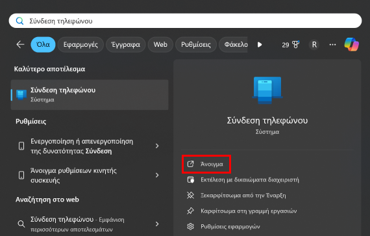Expand the Άνοιγμα ρυθμίσεων κινητής συσκευής chevron
Viewport: 370px width, 236px height.
pos(157,175)
